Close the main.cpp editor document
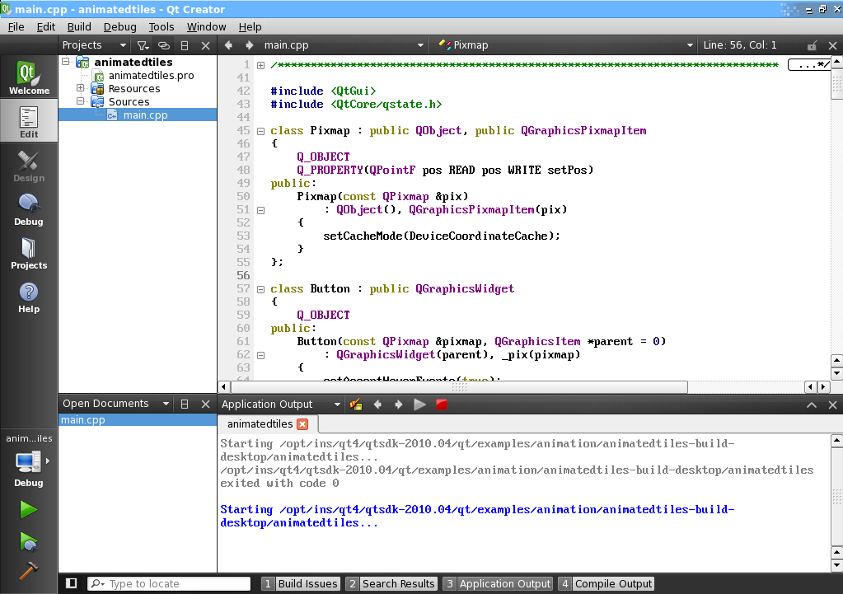The width and height of the screenshot is (843, 594). pyautogui.click(x=833, y=45)
